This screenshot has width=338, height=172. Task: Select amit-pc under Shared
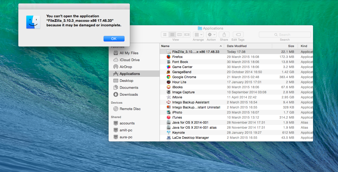tap(126, 130)
